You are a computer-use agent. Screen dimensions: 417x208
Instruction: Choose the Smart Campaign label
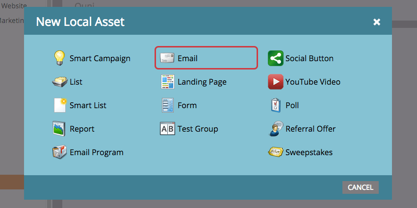coord(100,59)
